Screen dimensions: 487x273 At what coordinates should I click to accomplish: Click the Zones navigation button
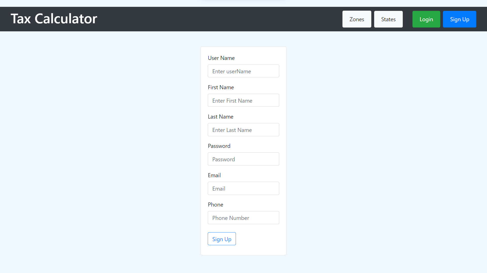click(357, 19)
